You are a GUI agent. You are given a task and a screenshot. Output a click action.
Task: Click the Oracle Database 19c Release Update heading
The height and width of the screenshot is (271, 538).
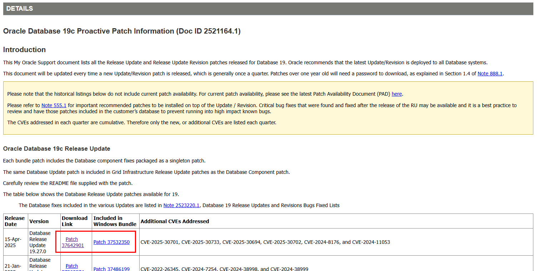[56, 149]
